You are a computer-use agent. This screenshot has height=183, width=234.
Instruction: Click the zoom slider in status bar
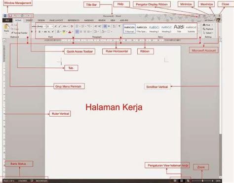[202, 181]
